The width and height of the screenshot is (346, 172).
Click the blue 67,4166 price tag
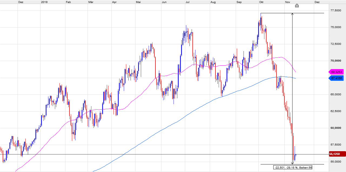pos(336,78)
